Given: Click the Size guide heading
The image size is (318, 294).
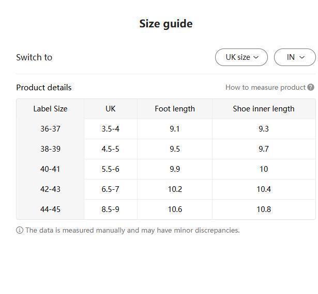Looking at the screenshot, I should pyautogui.click(x=166, y=24).
